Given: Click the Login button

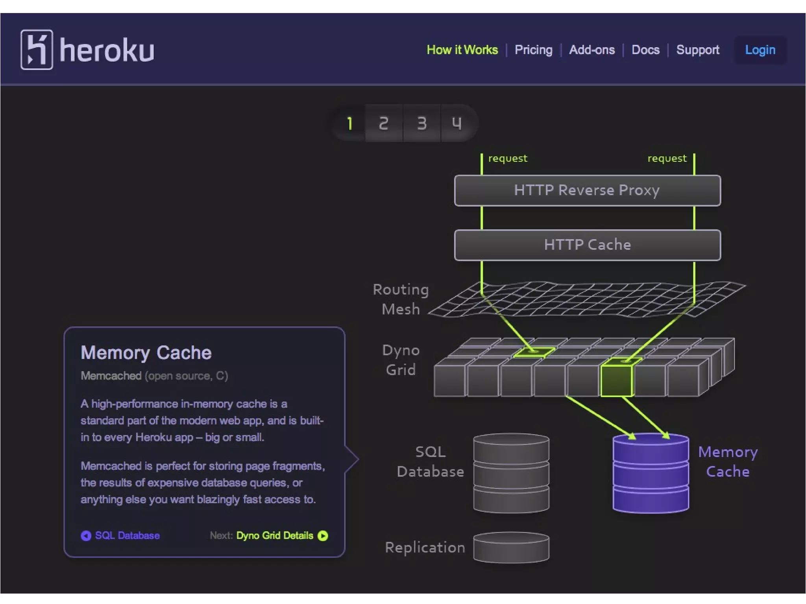Looking at the screenshot, I should (x=760, y=50).
